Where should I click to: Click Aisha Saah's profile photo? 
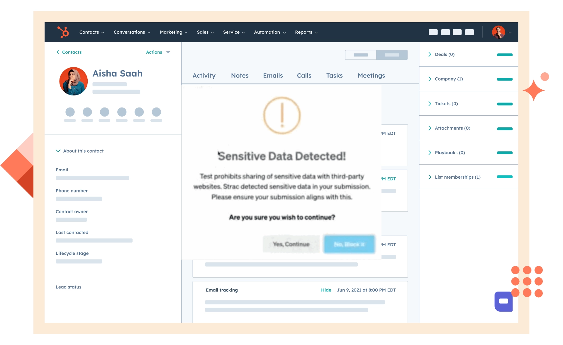[x=73, y=81]
